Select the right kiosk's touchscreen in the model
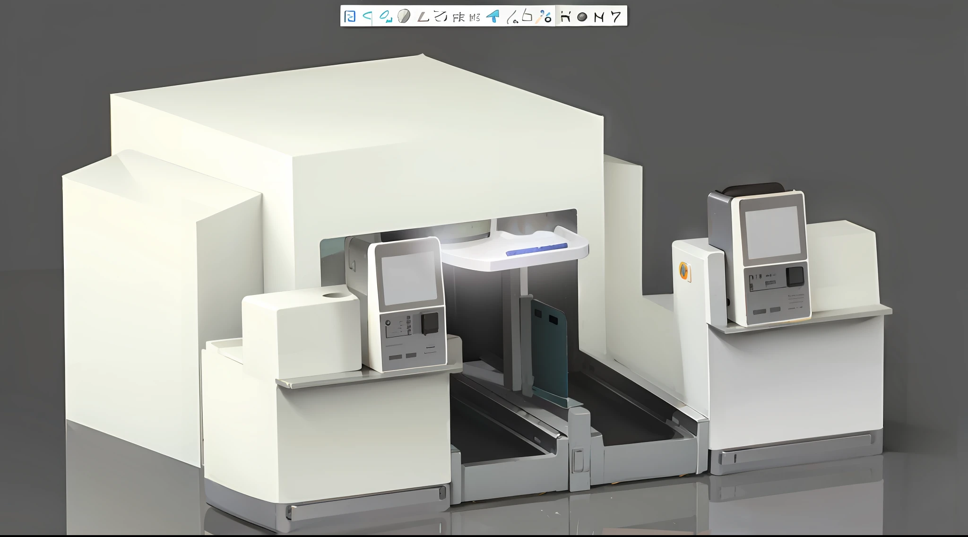 tap(774, 233)
